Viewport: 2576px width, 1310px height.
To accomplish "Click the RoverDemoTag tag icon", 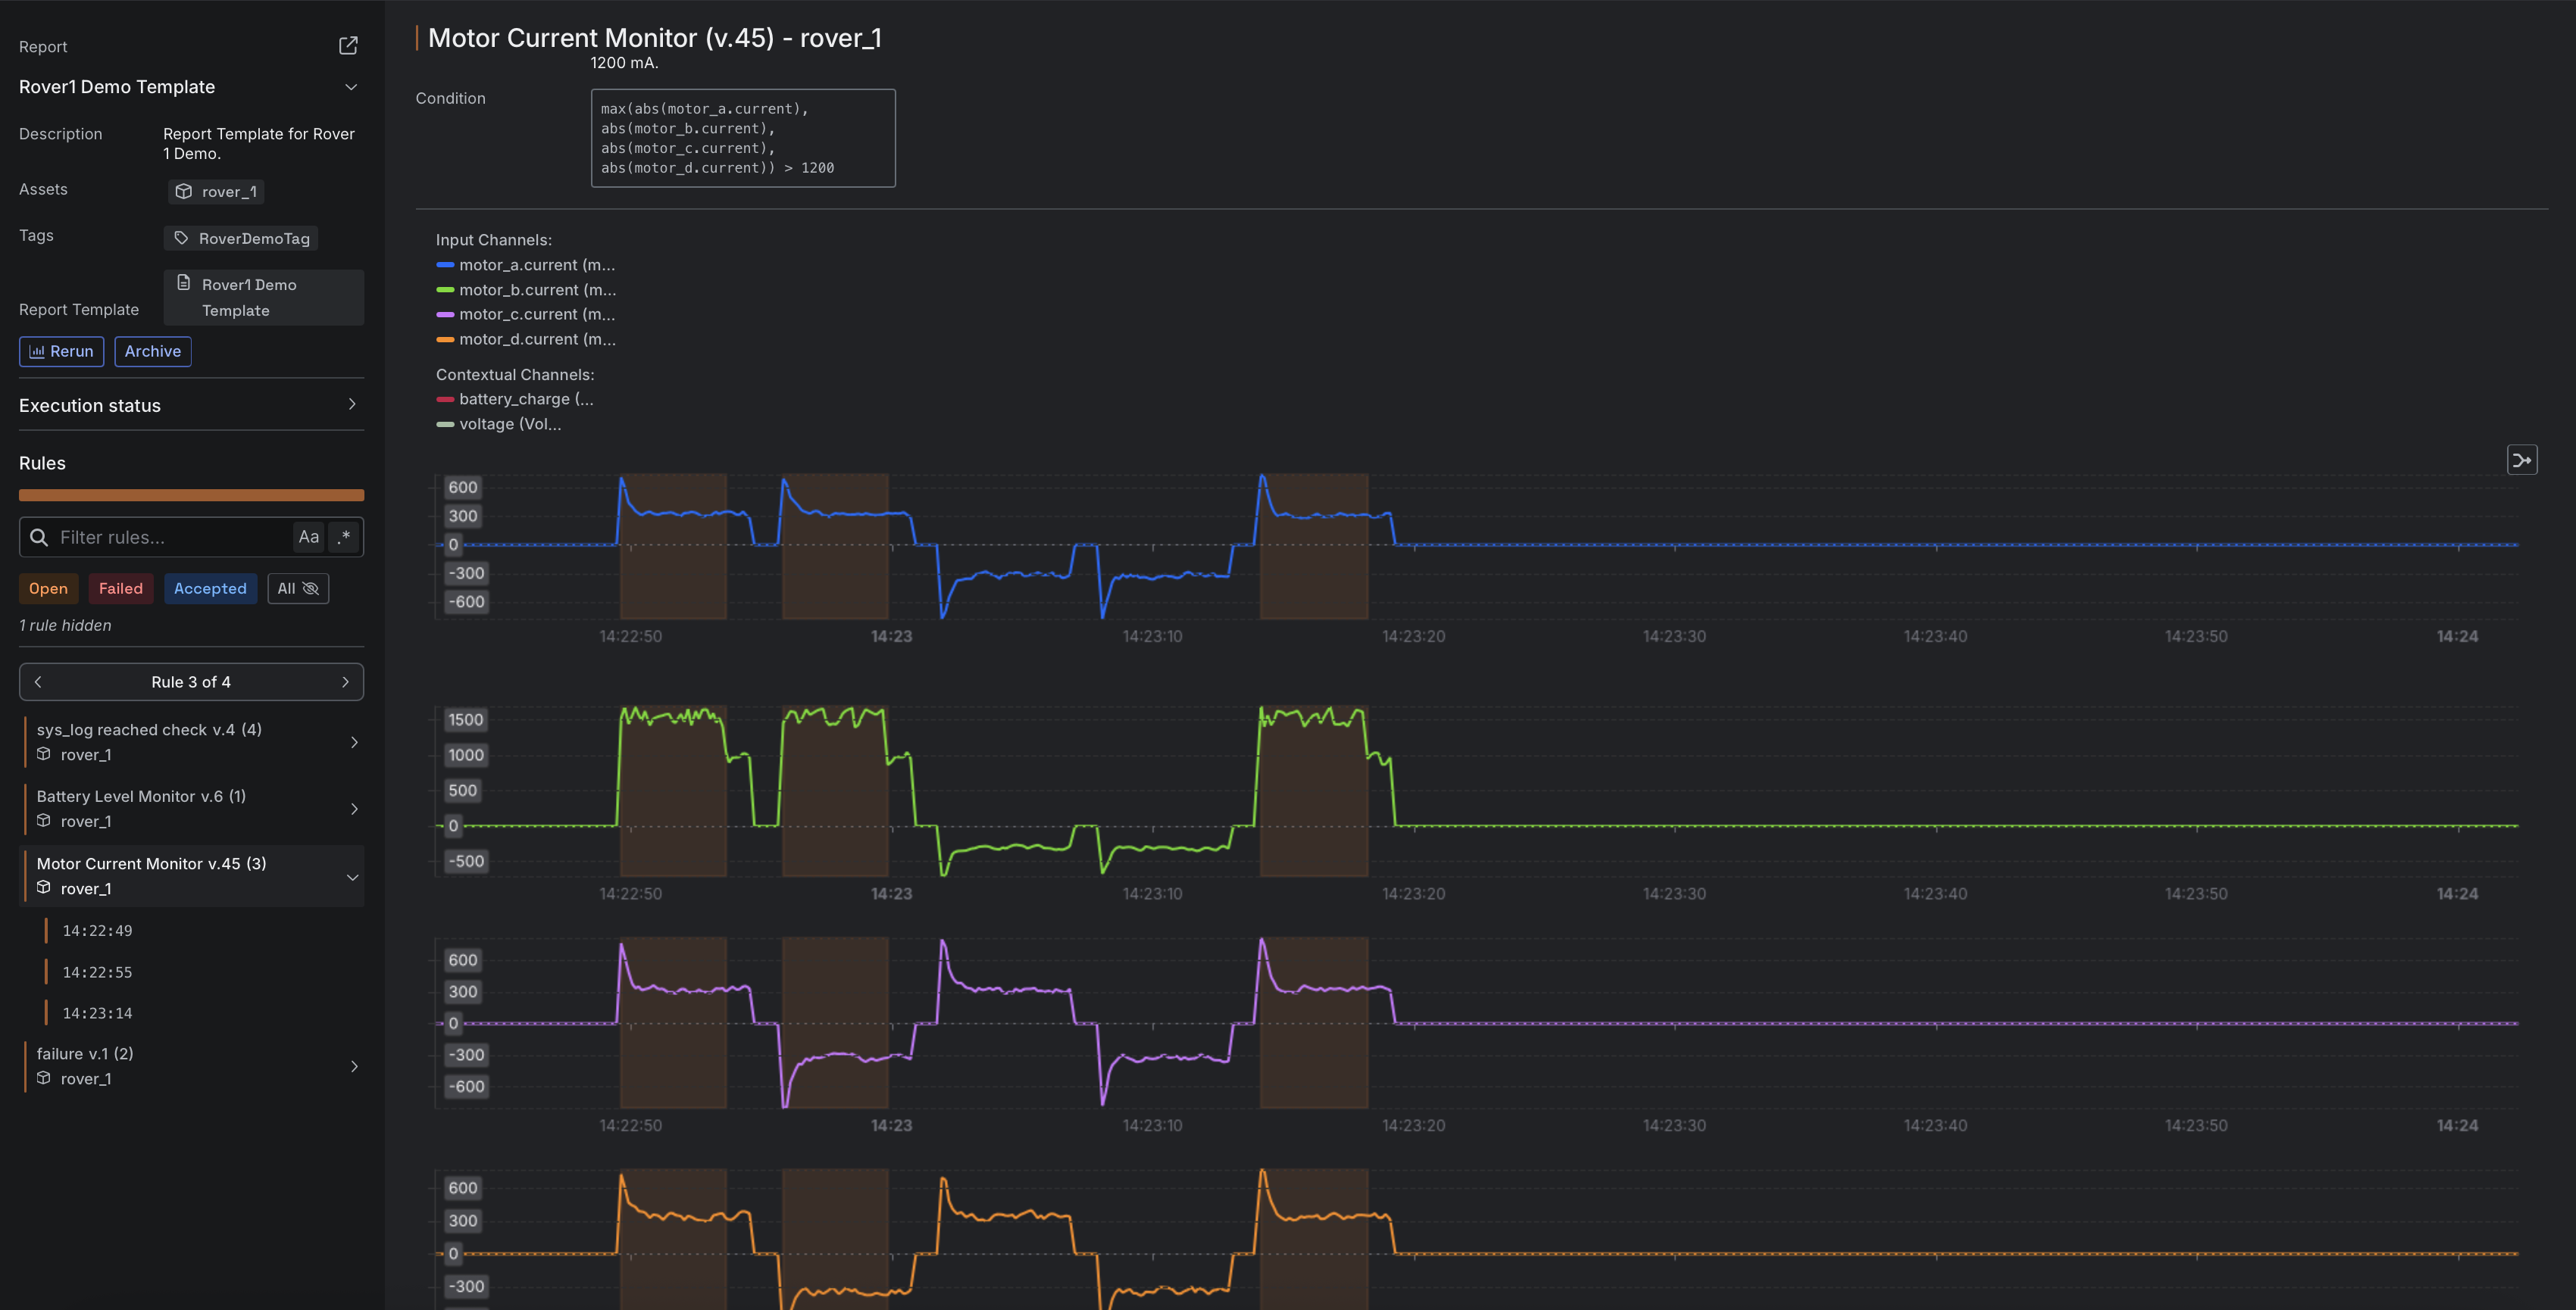I will point(181,238).
